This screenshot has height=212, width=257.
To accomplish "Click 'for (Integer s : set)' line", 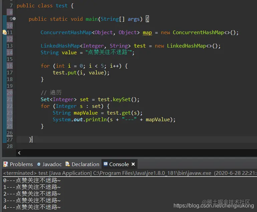I will [x=75, y=106].
